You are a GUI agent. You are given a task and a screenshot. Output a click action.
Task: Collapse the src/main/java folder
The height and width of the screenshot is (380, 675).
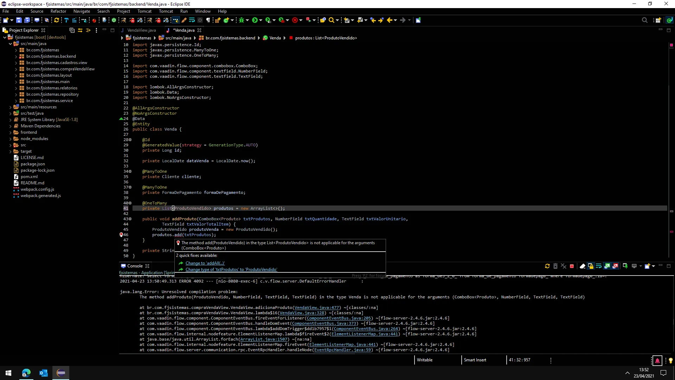[x=10, y=44]
